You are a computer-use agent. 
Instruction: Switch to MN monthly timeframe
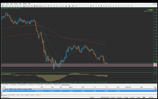132,6
